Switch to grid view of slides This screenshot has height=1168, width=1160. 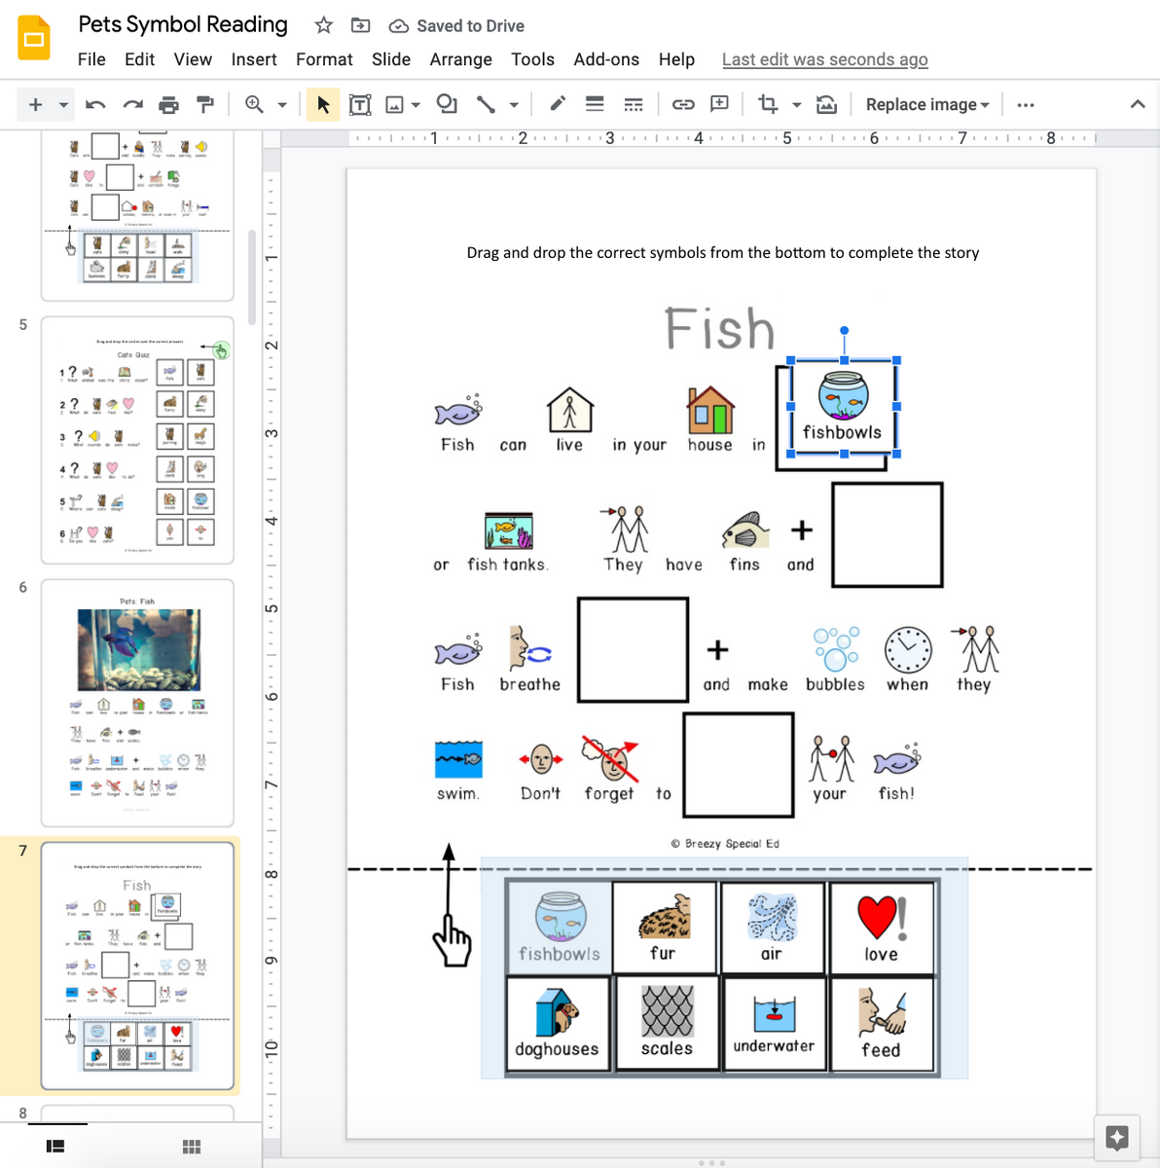point(191,1146)
